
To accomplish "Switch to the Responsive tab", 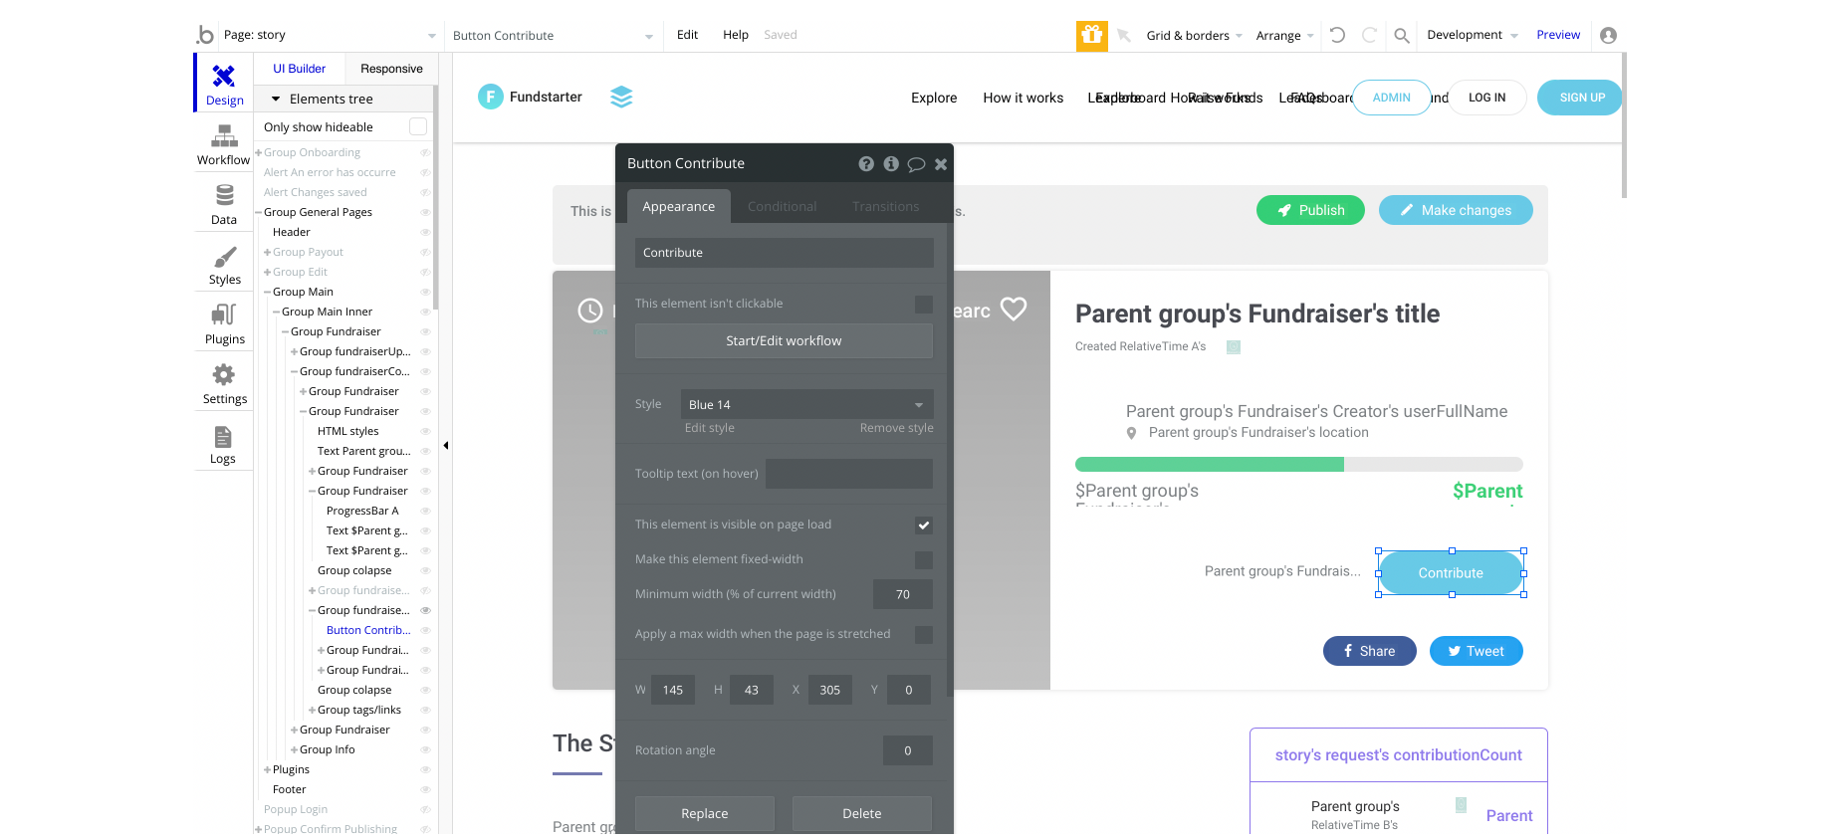I will click(x=391, y=69).
